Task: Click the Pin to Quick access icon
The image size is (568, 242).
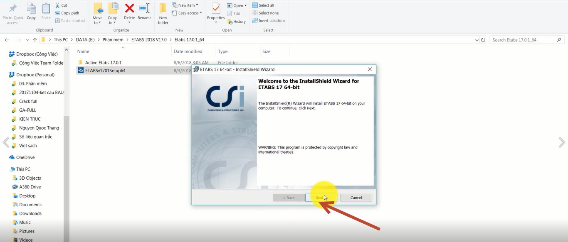Action: [x=13, y=8]
